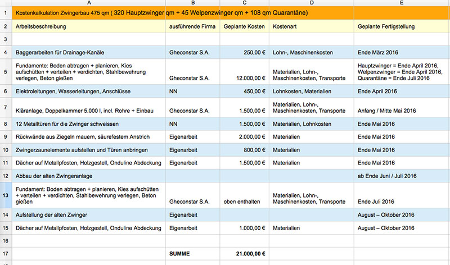Select row 5 header
Image resolution: width=450 pixels, height=265 pixels.
[6, 72]
